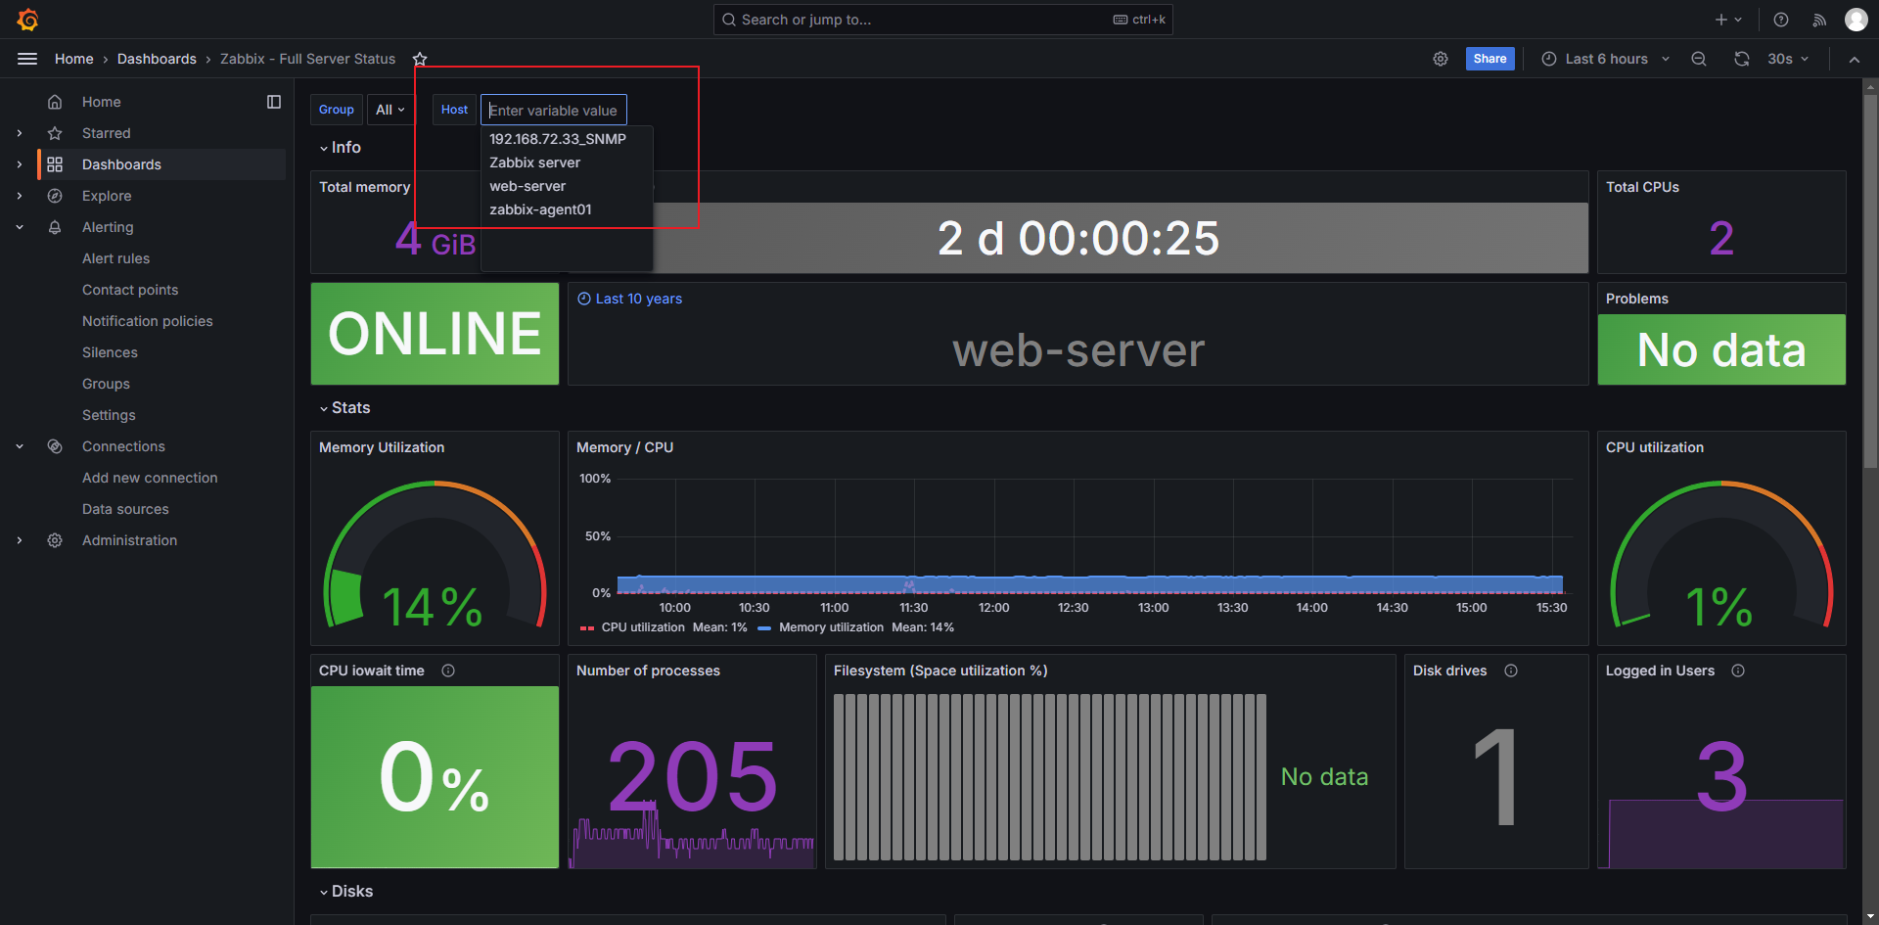Open alerting Groups in sidebar
This screenshot has width=1879, height=925.
106,384
